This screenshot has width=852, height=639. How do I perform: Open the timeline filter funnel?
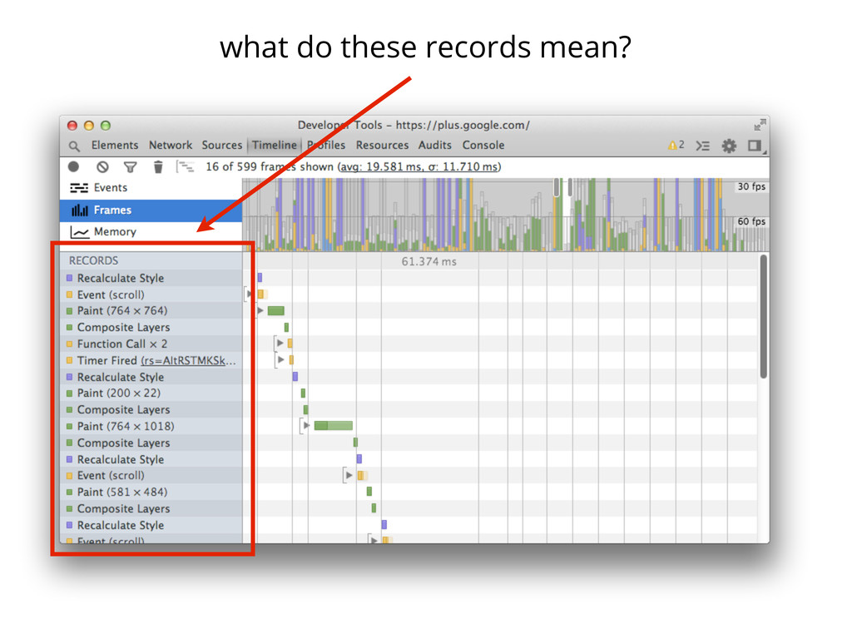pyautogui.click(x=131, y=167)
